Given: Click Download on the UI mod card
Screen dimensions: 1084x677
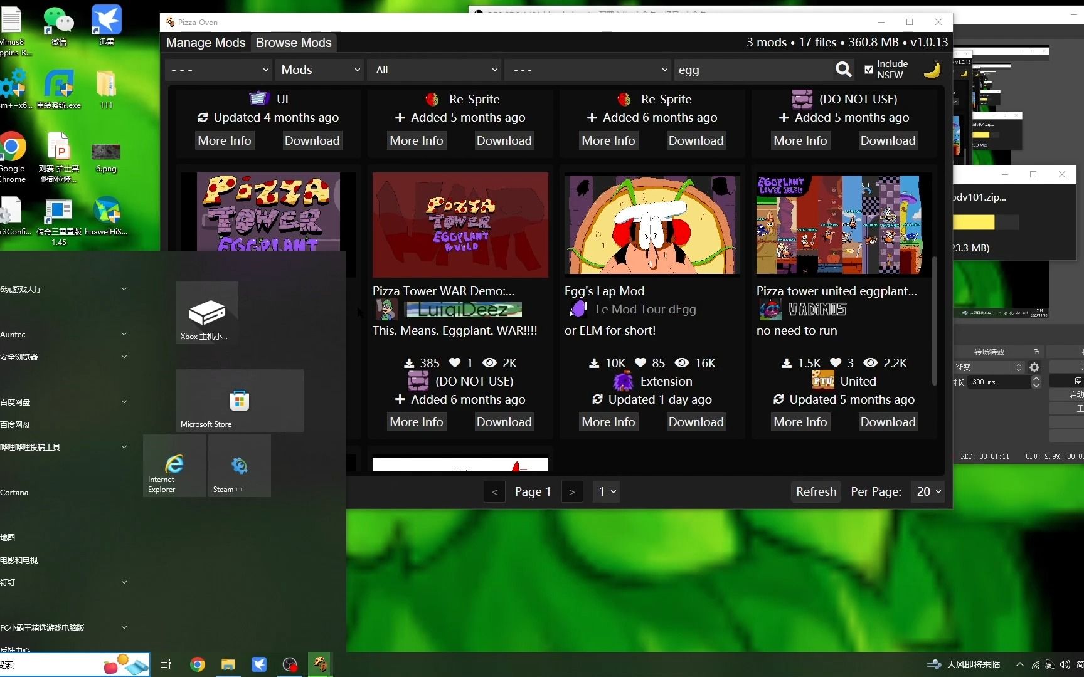Looking at the screenshot, I should (x=312, y=140).
